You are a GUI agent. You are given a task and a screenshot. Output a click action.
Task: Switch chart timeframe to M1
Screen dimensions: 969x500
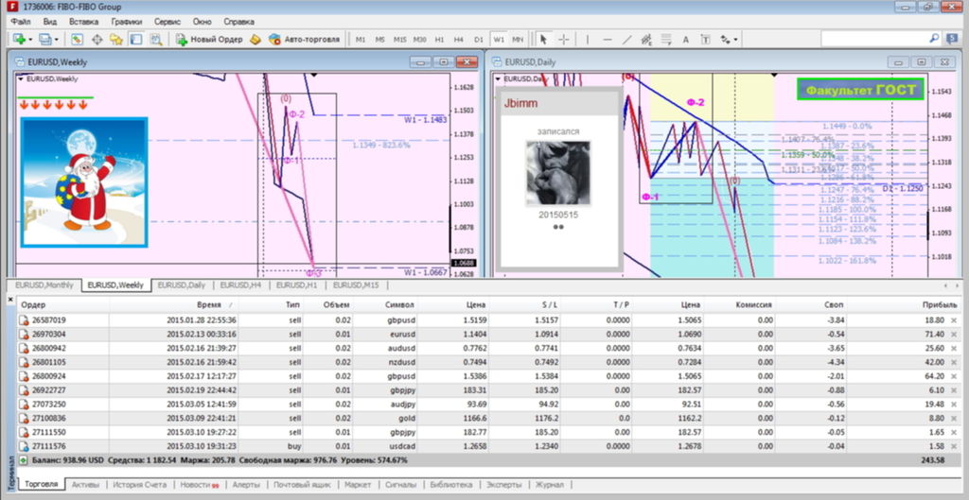(x=361, y=40)
